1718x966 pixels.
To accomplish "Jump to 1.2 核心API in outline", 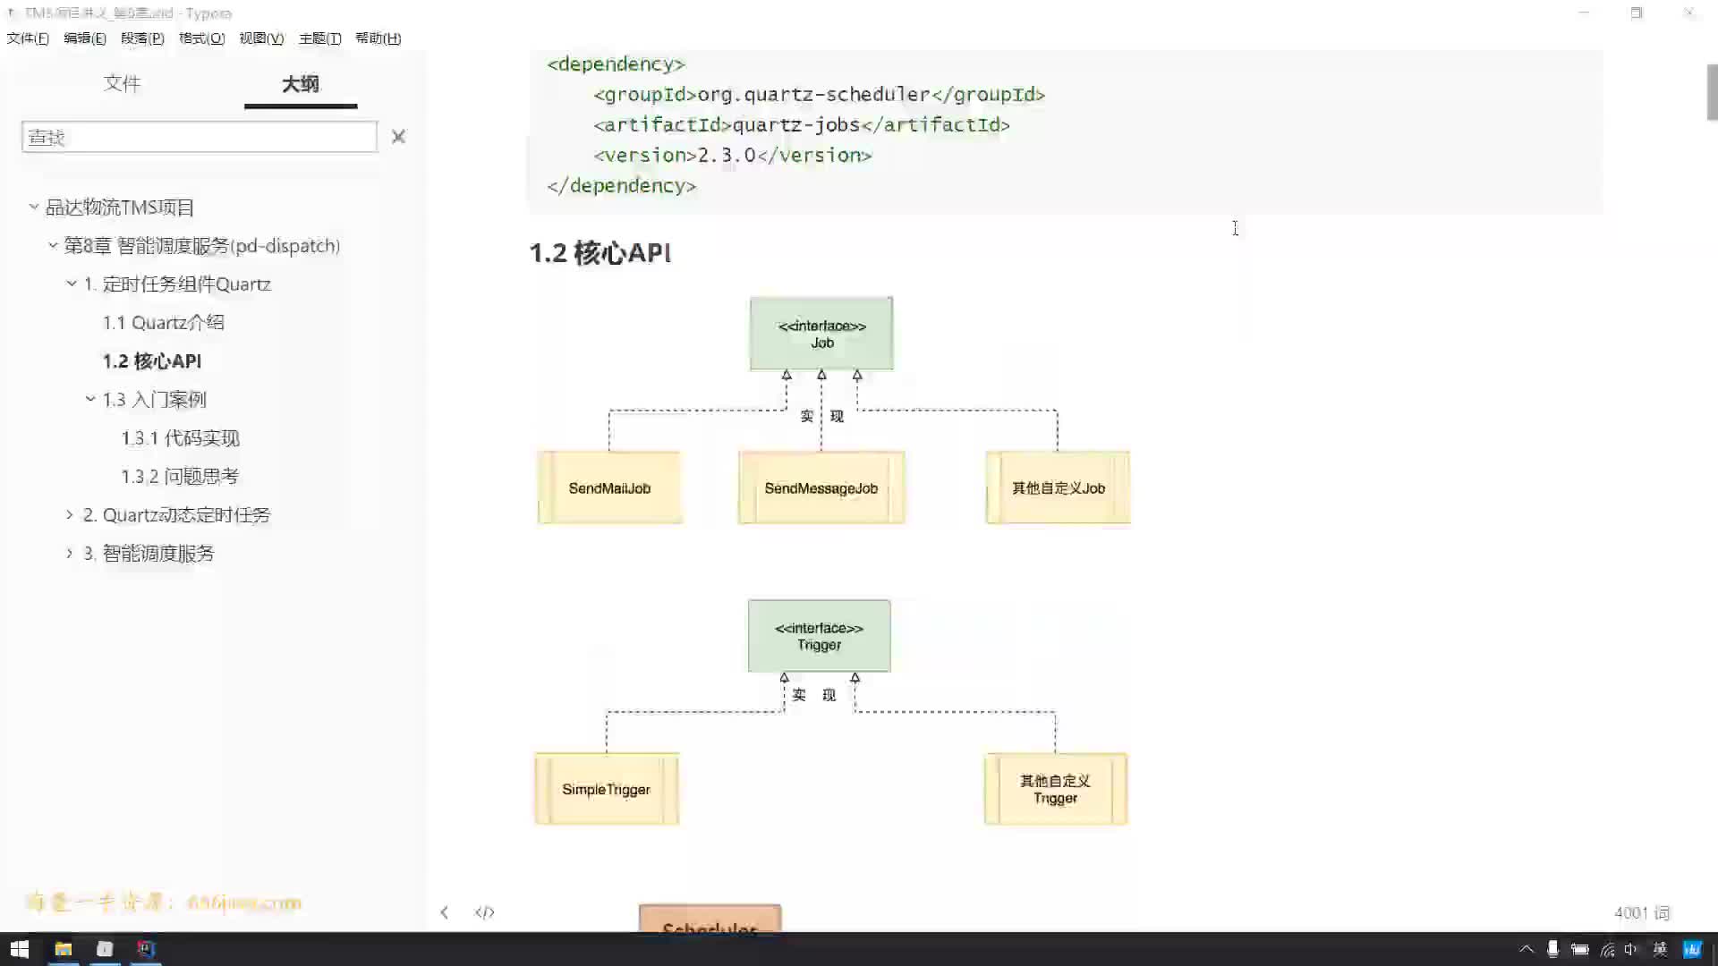I will click(x=152, y=361).
